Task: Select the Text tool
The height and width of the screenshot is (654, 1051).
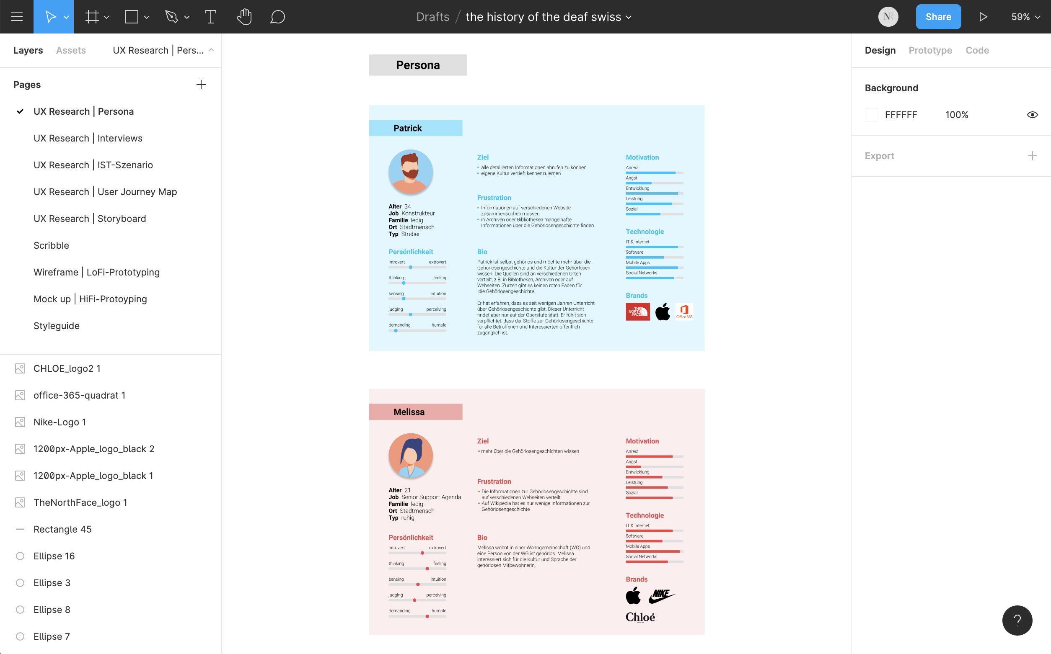Action: (210, 17)
